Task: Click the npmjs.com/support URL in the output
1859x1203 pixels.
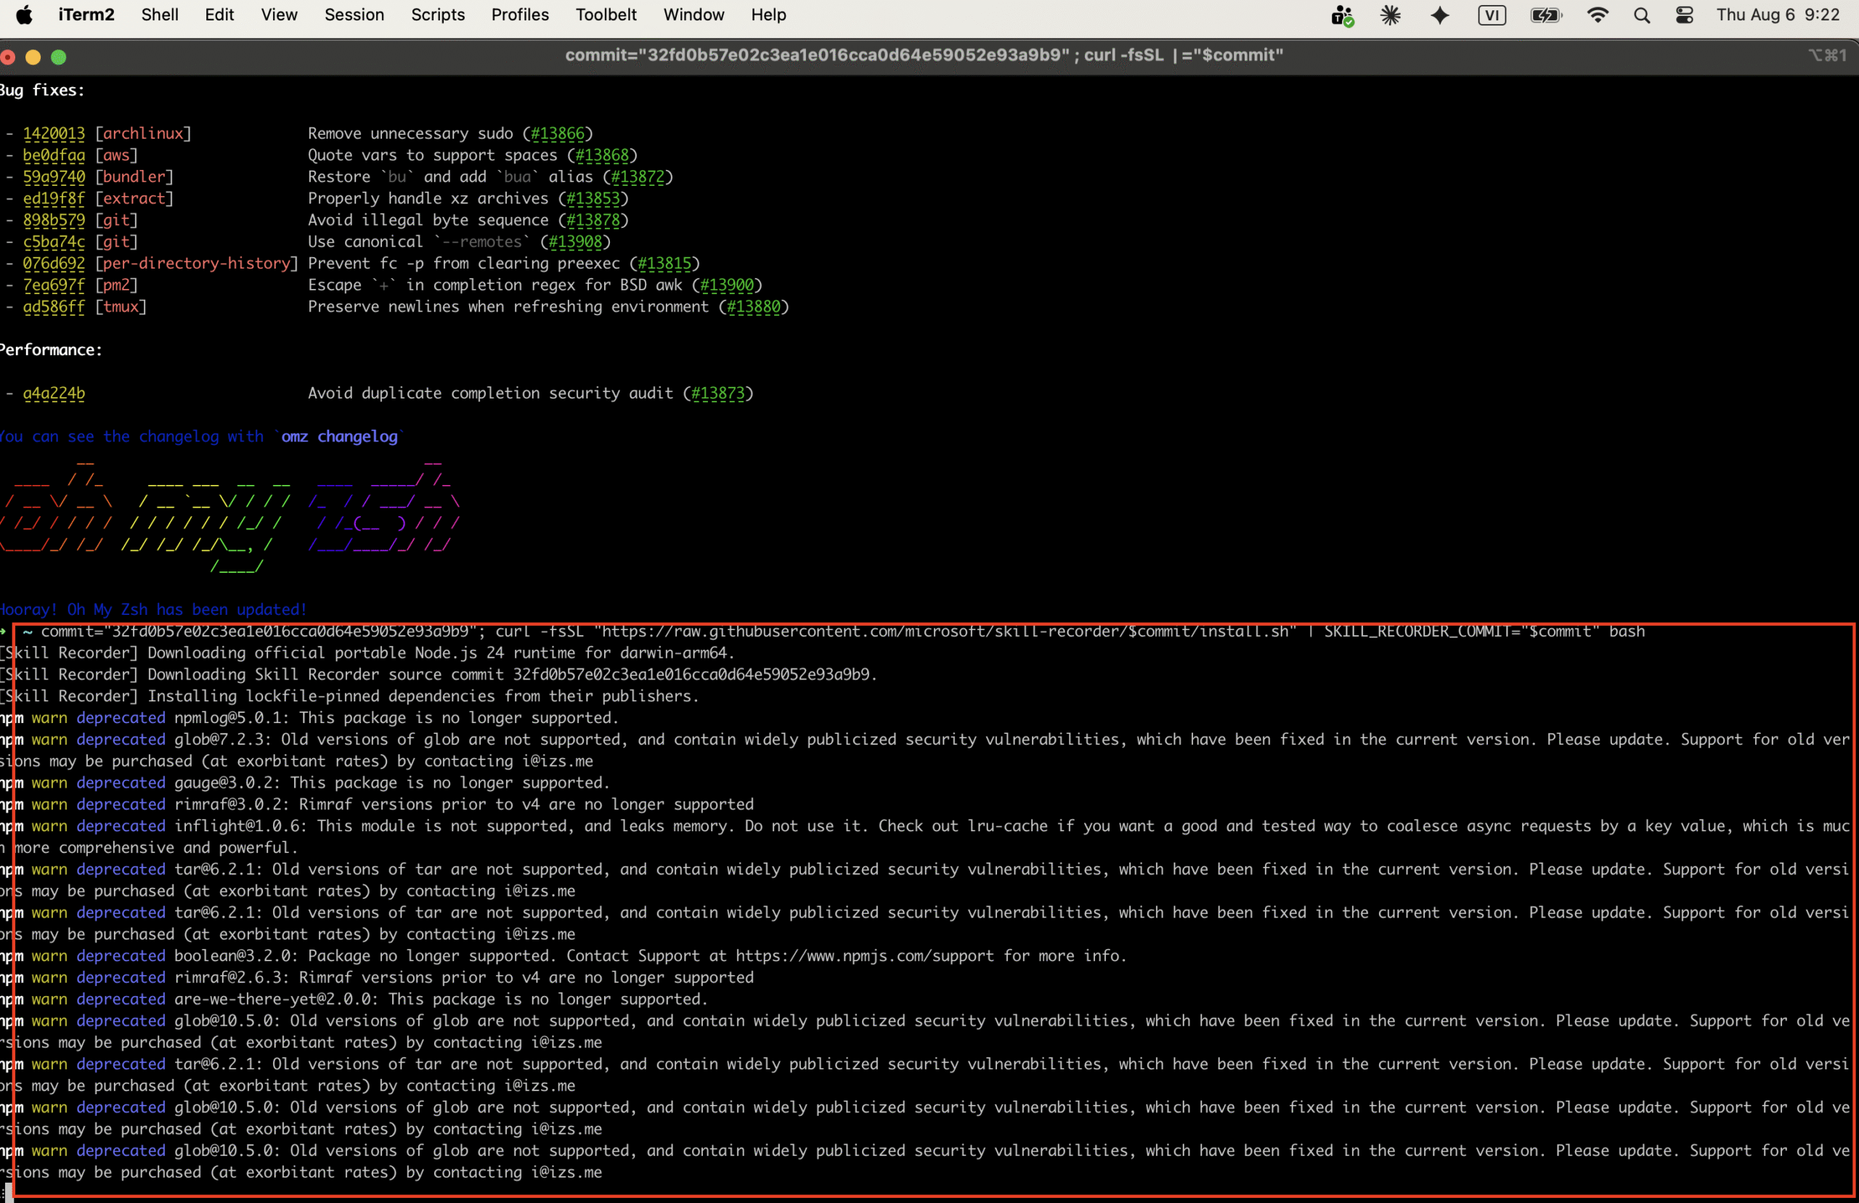Action: (x=866, y=956)
